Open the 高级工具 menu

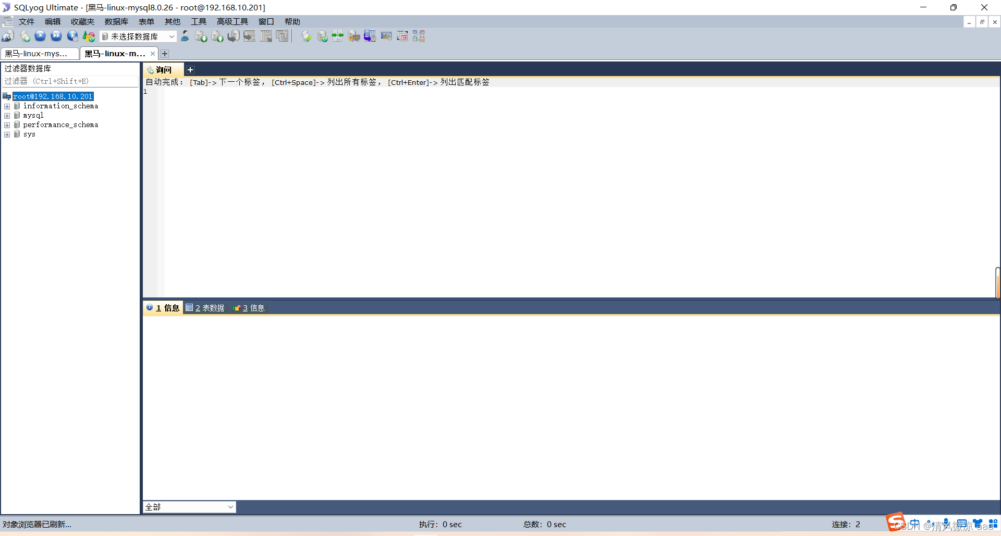(x=233, y=22)
